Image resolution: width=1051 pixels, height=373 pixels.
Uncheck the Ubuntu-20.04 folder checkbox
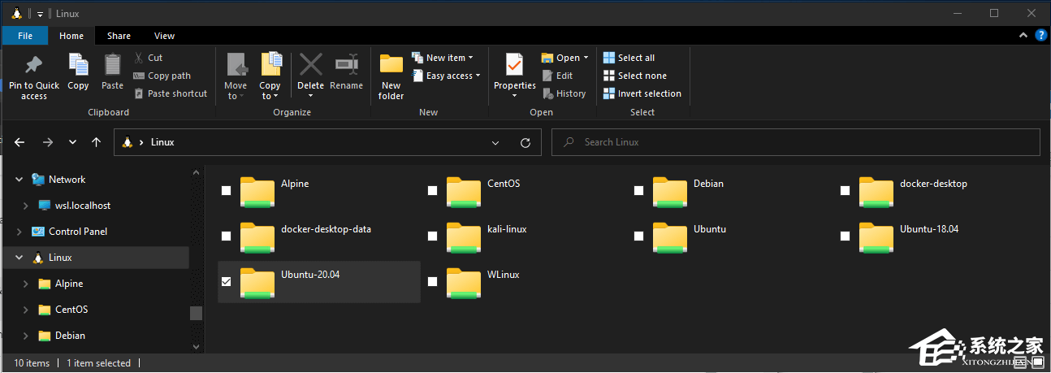coord(226,282)
